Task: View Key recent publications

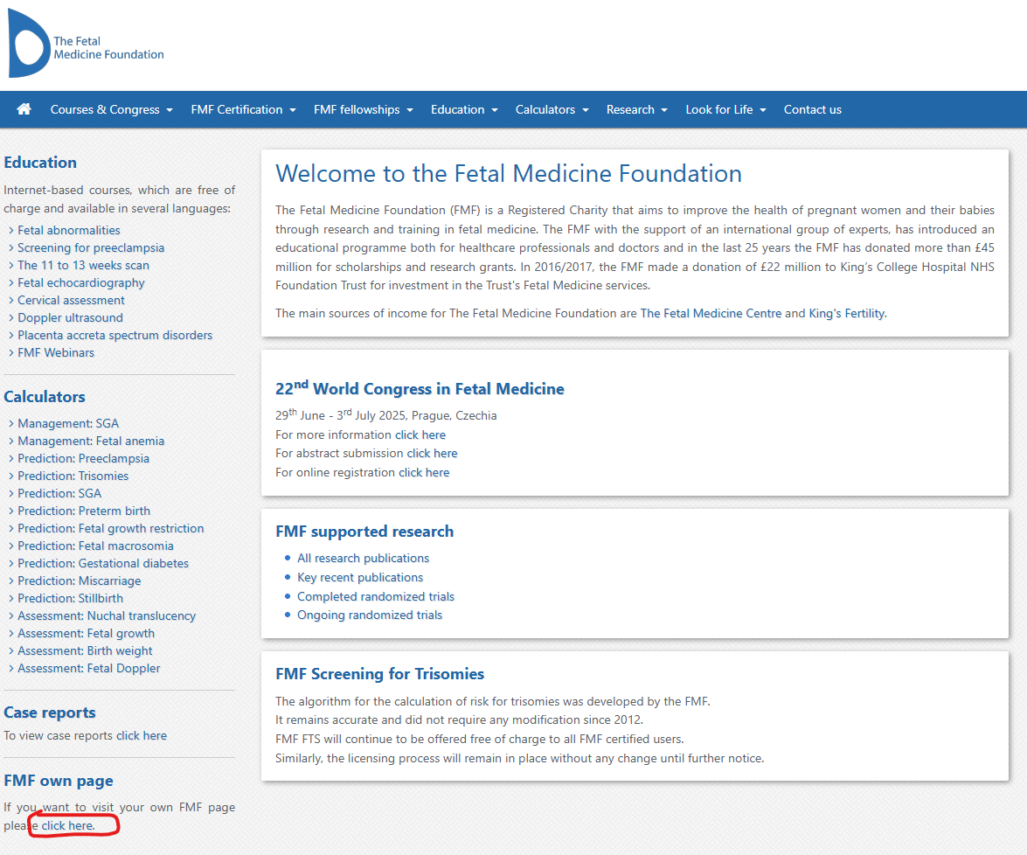Action: (359, 577)
